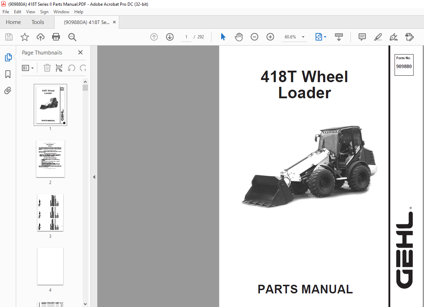Open the Help menu
Viewport: 424px width, 307px height.
[x=79, y=11]
